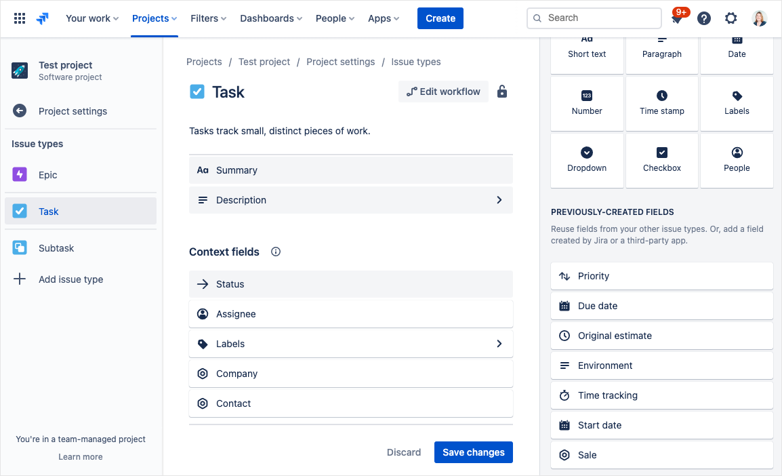
Task: Click the back arrow beside Project settings
Action: click(20, 111)
